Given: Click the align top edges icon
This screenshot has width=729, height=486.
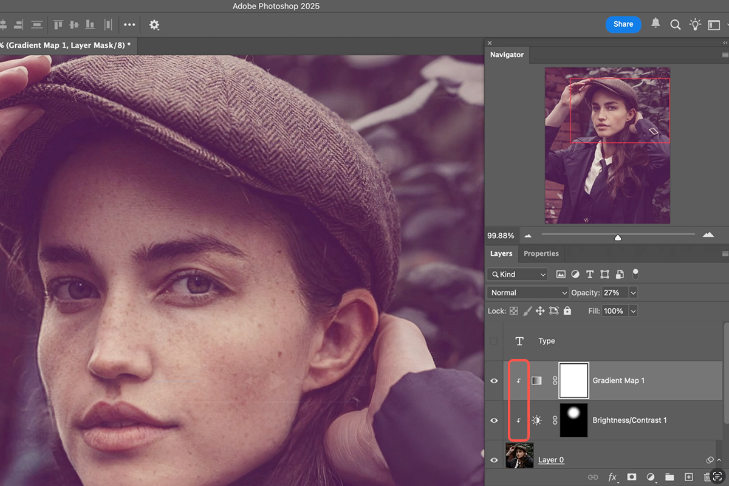Looking at the screenshot, I should coord(58,25).
